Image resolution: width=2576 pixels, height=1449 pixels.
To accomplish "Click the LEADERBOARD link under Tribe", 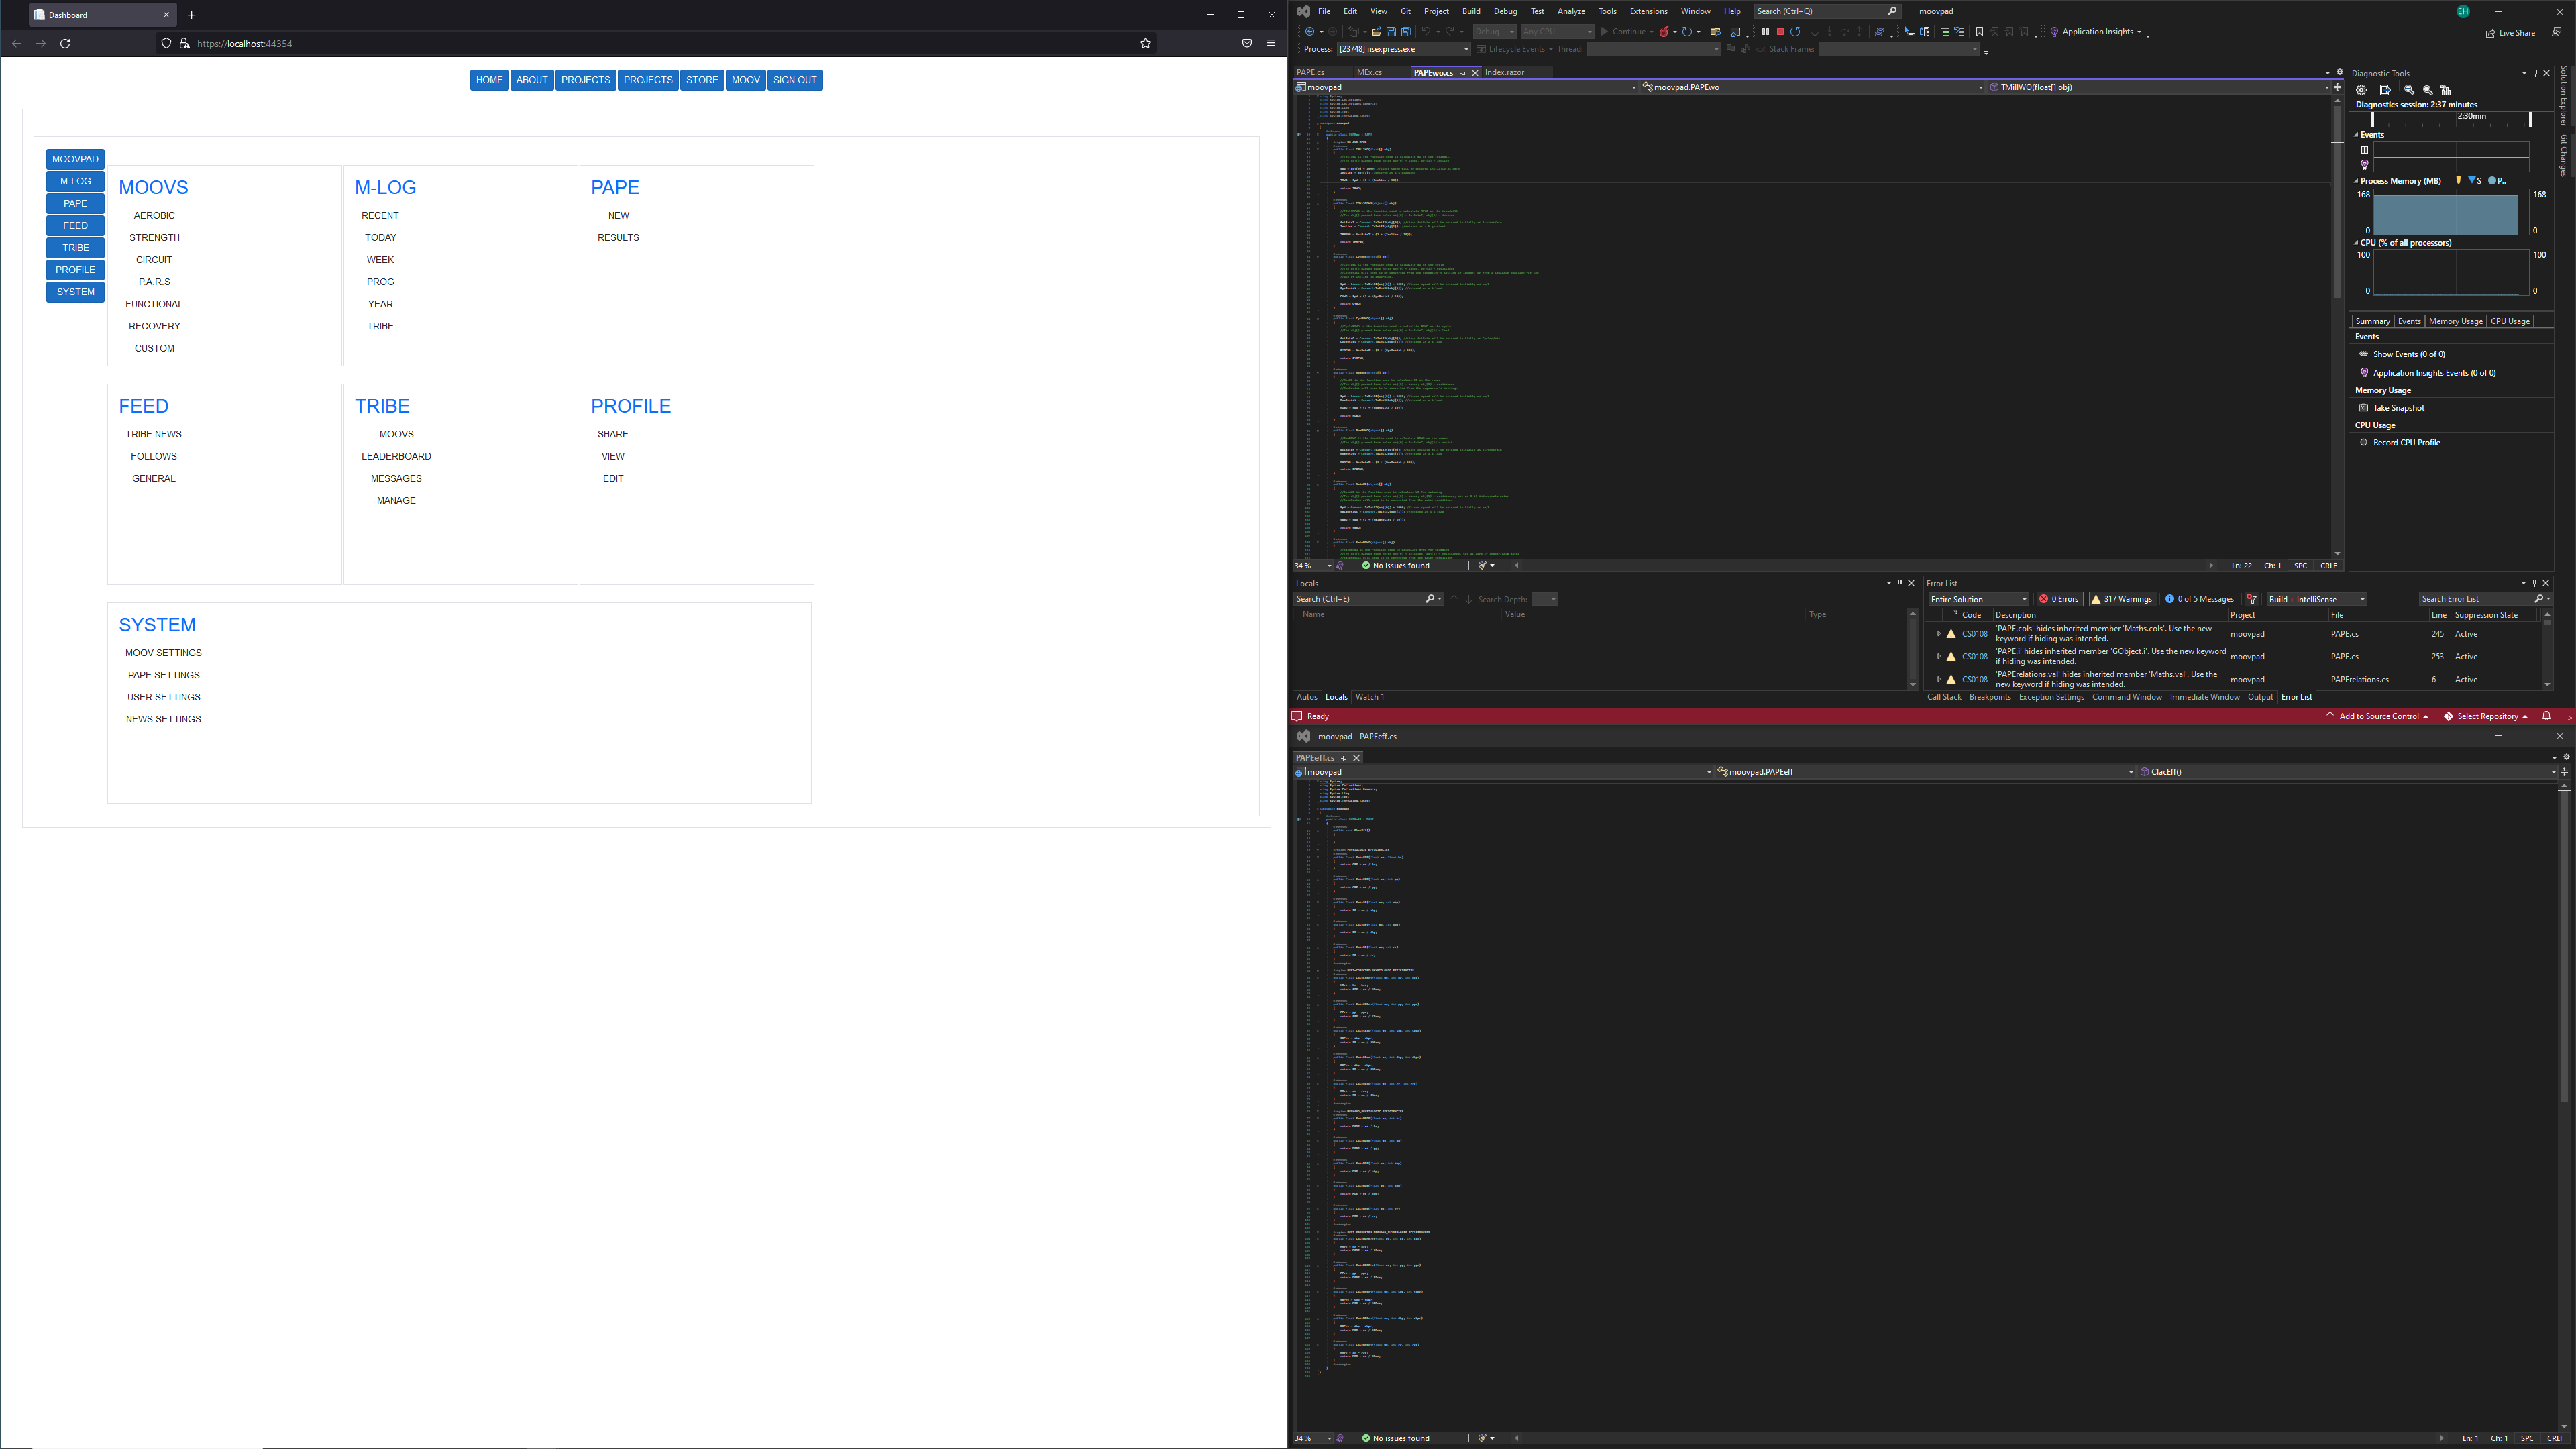I will pyautogui.click(x=396, y=456).
